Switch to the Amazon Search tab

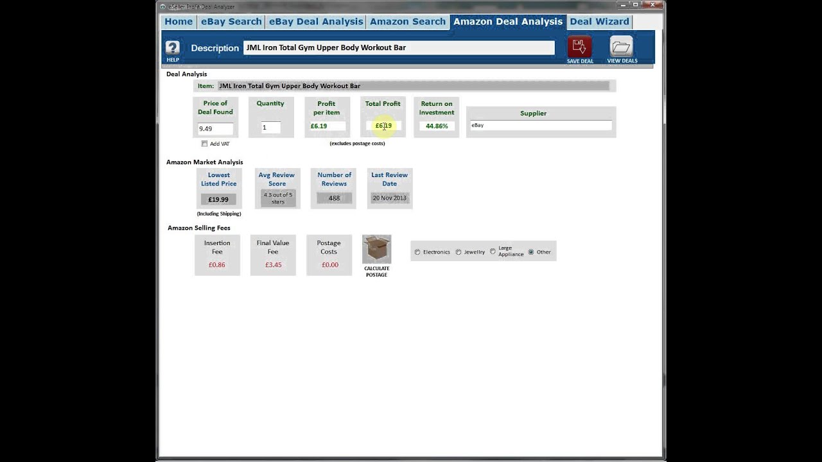click(408, 21)
